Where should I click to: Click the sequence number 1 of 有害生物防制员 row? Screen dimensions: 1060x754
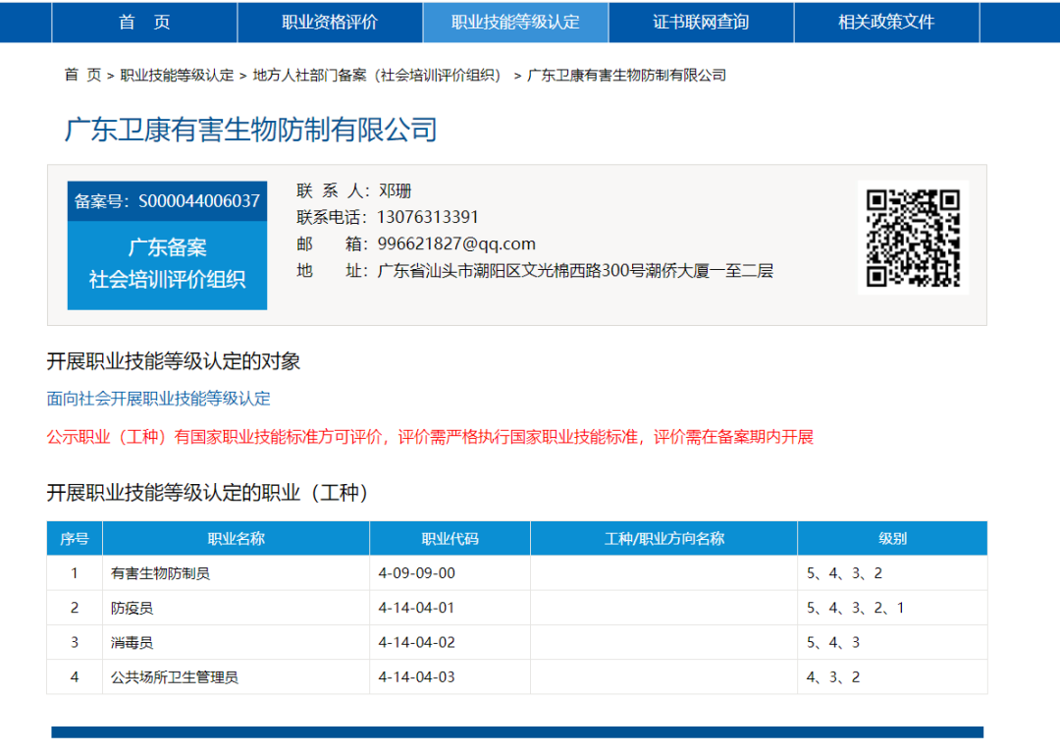click(75, 573)
